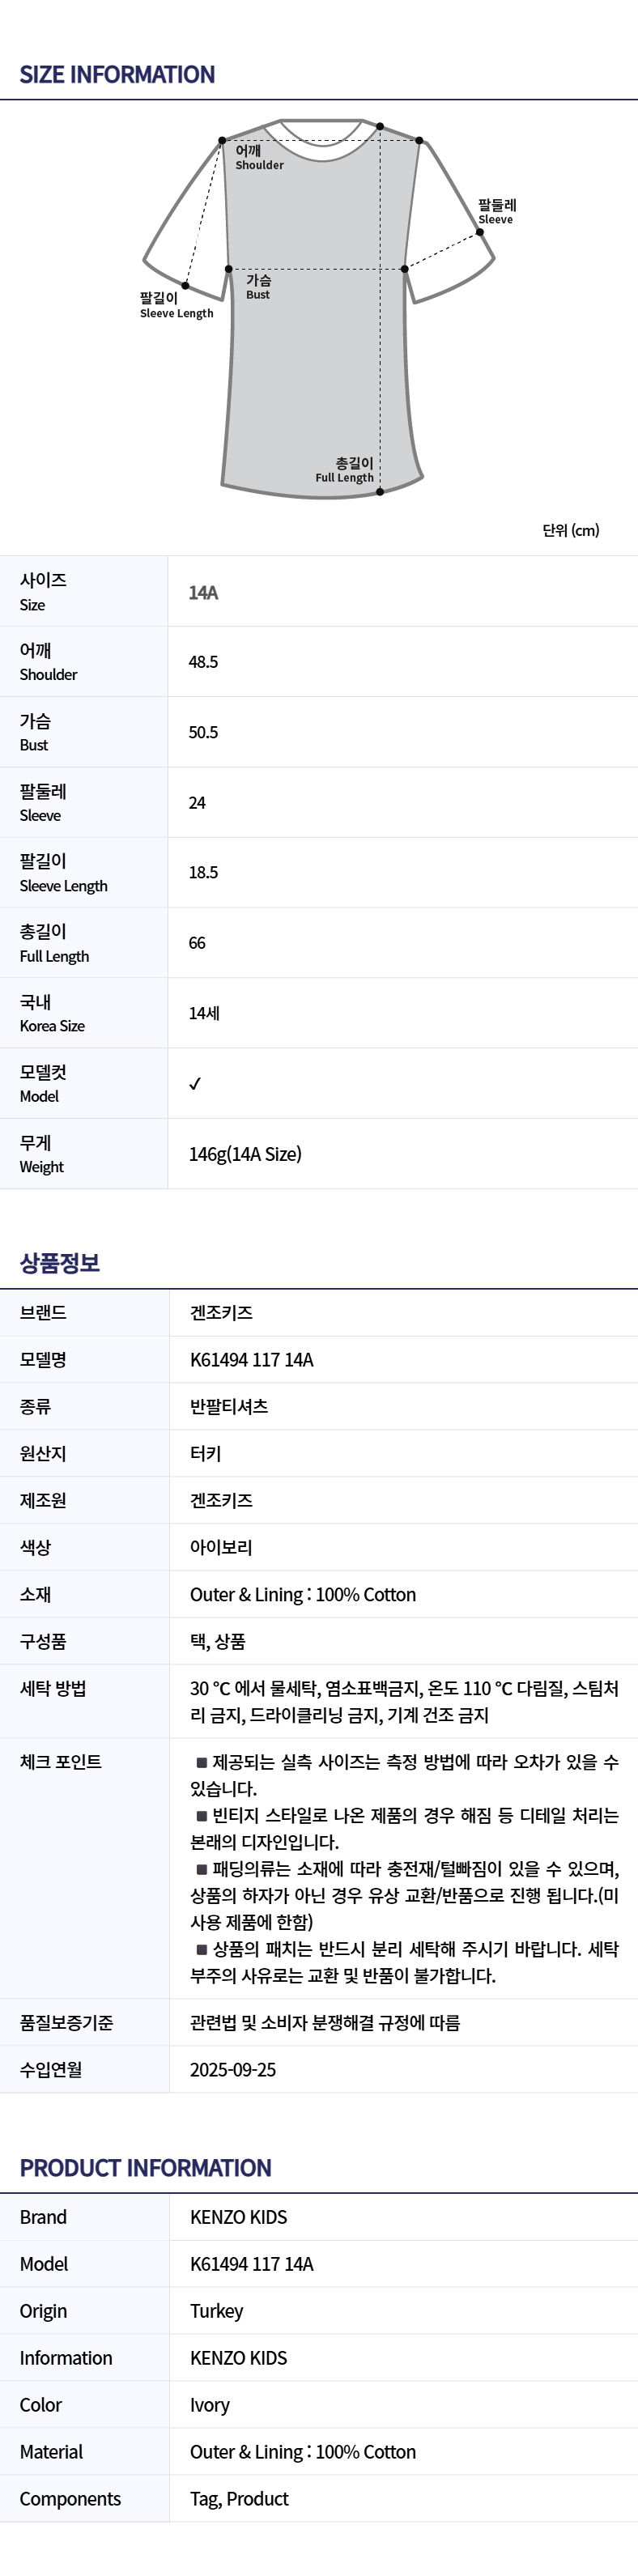This screenshot has width=638, height=2576.
Task: Click the import date 2025-09-25
Action: pyautogui.click(x=233, y=2069)
